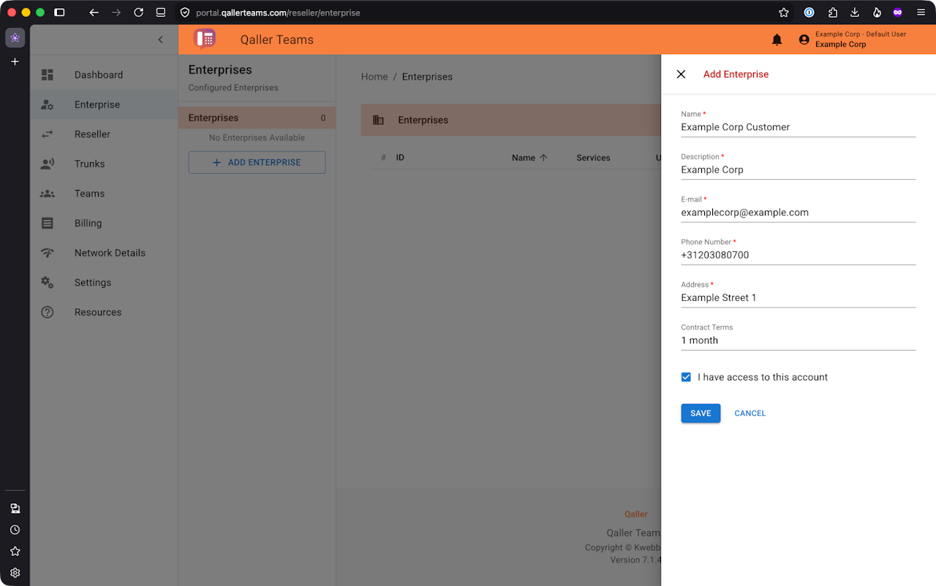This screenshot has height=586, width=936.
Task: Open Settings in the sidebar
Action: tap(104, 283)
